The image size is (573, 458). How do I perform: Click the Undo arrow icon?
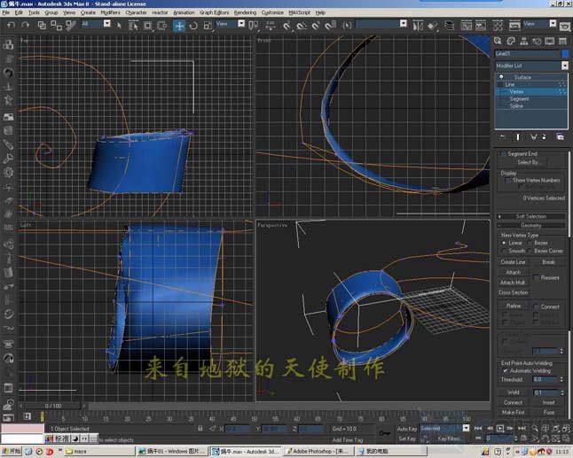tap(11, 25)
